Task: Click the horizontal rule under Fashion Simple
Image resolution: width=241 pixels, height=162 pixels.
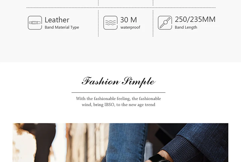Action: [x=118, y=92]
